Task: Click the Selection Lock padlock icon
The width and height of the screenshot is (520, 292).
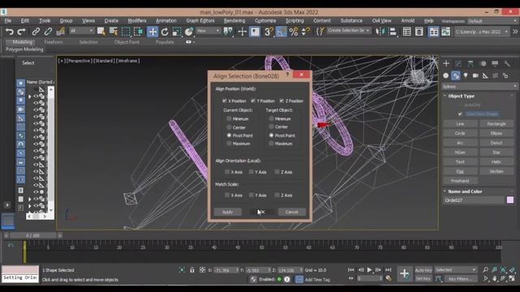Action: click(192, 270)
